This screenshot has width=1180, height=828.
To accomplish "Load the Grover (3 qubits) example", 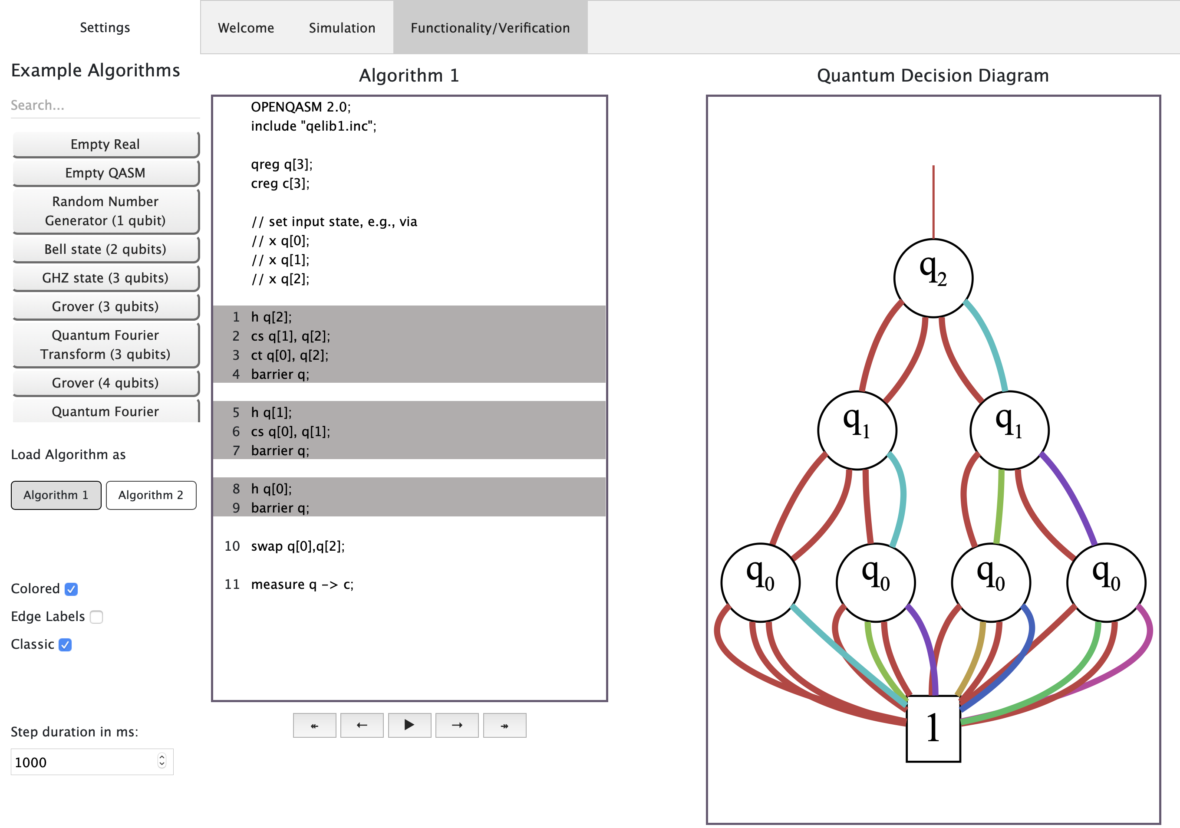I will 105,307.
